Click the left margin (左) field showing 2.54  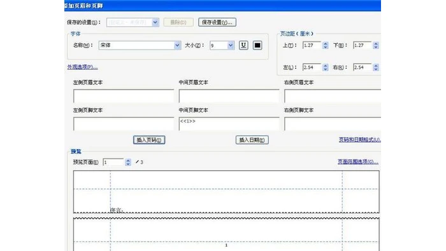tap(312, 67)
